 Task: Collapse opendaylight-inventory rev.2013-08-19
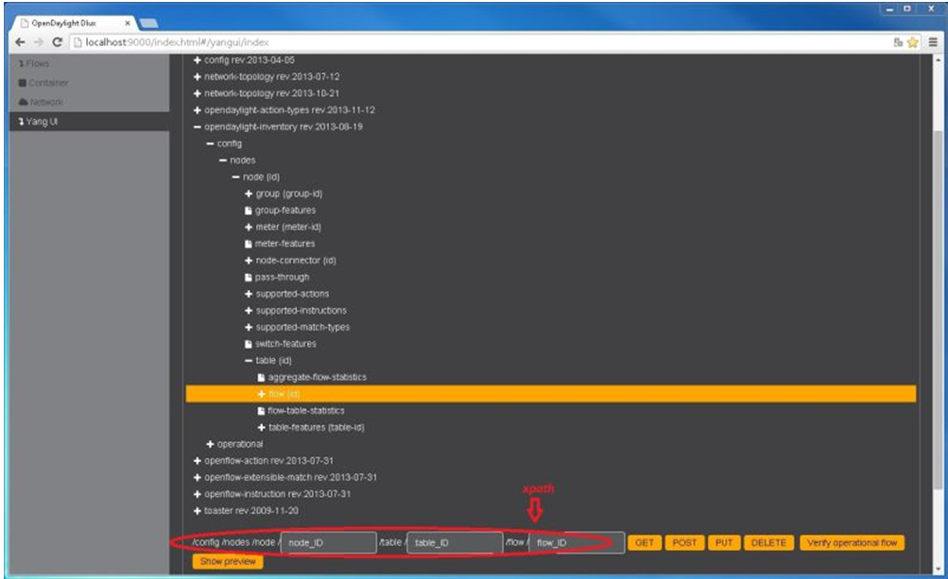pos(198,127)
